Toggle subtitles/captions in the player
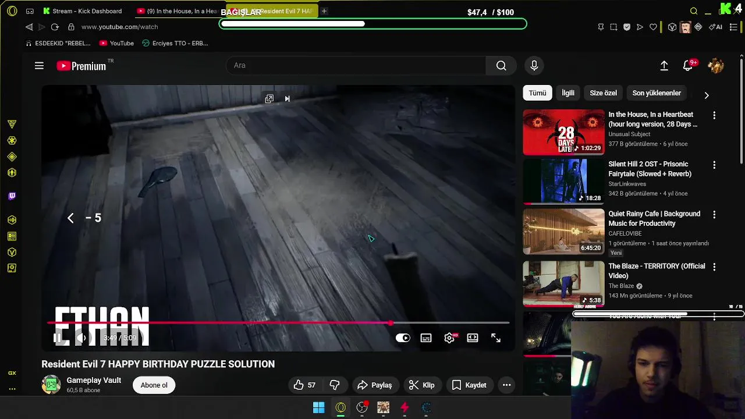 (x=426, y=338)
